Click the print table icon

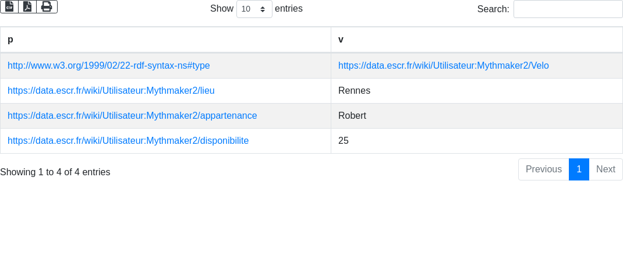click(47, 6)
